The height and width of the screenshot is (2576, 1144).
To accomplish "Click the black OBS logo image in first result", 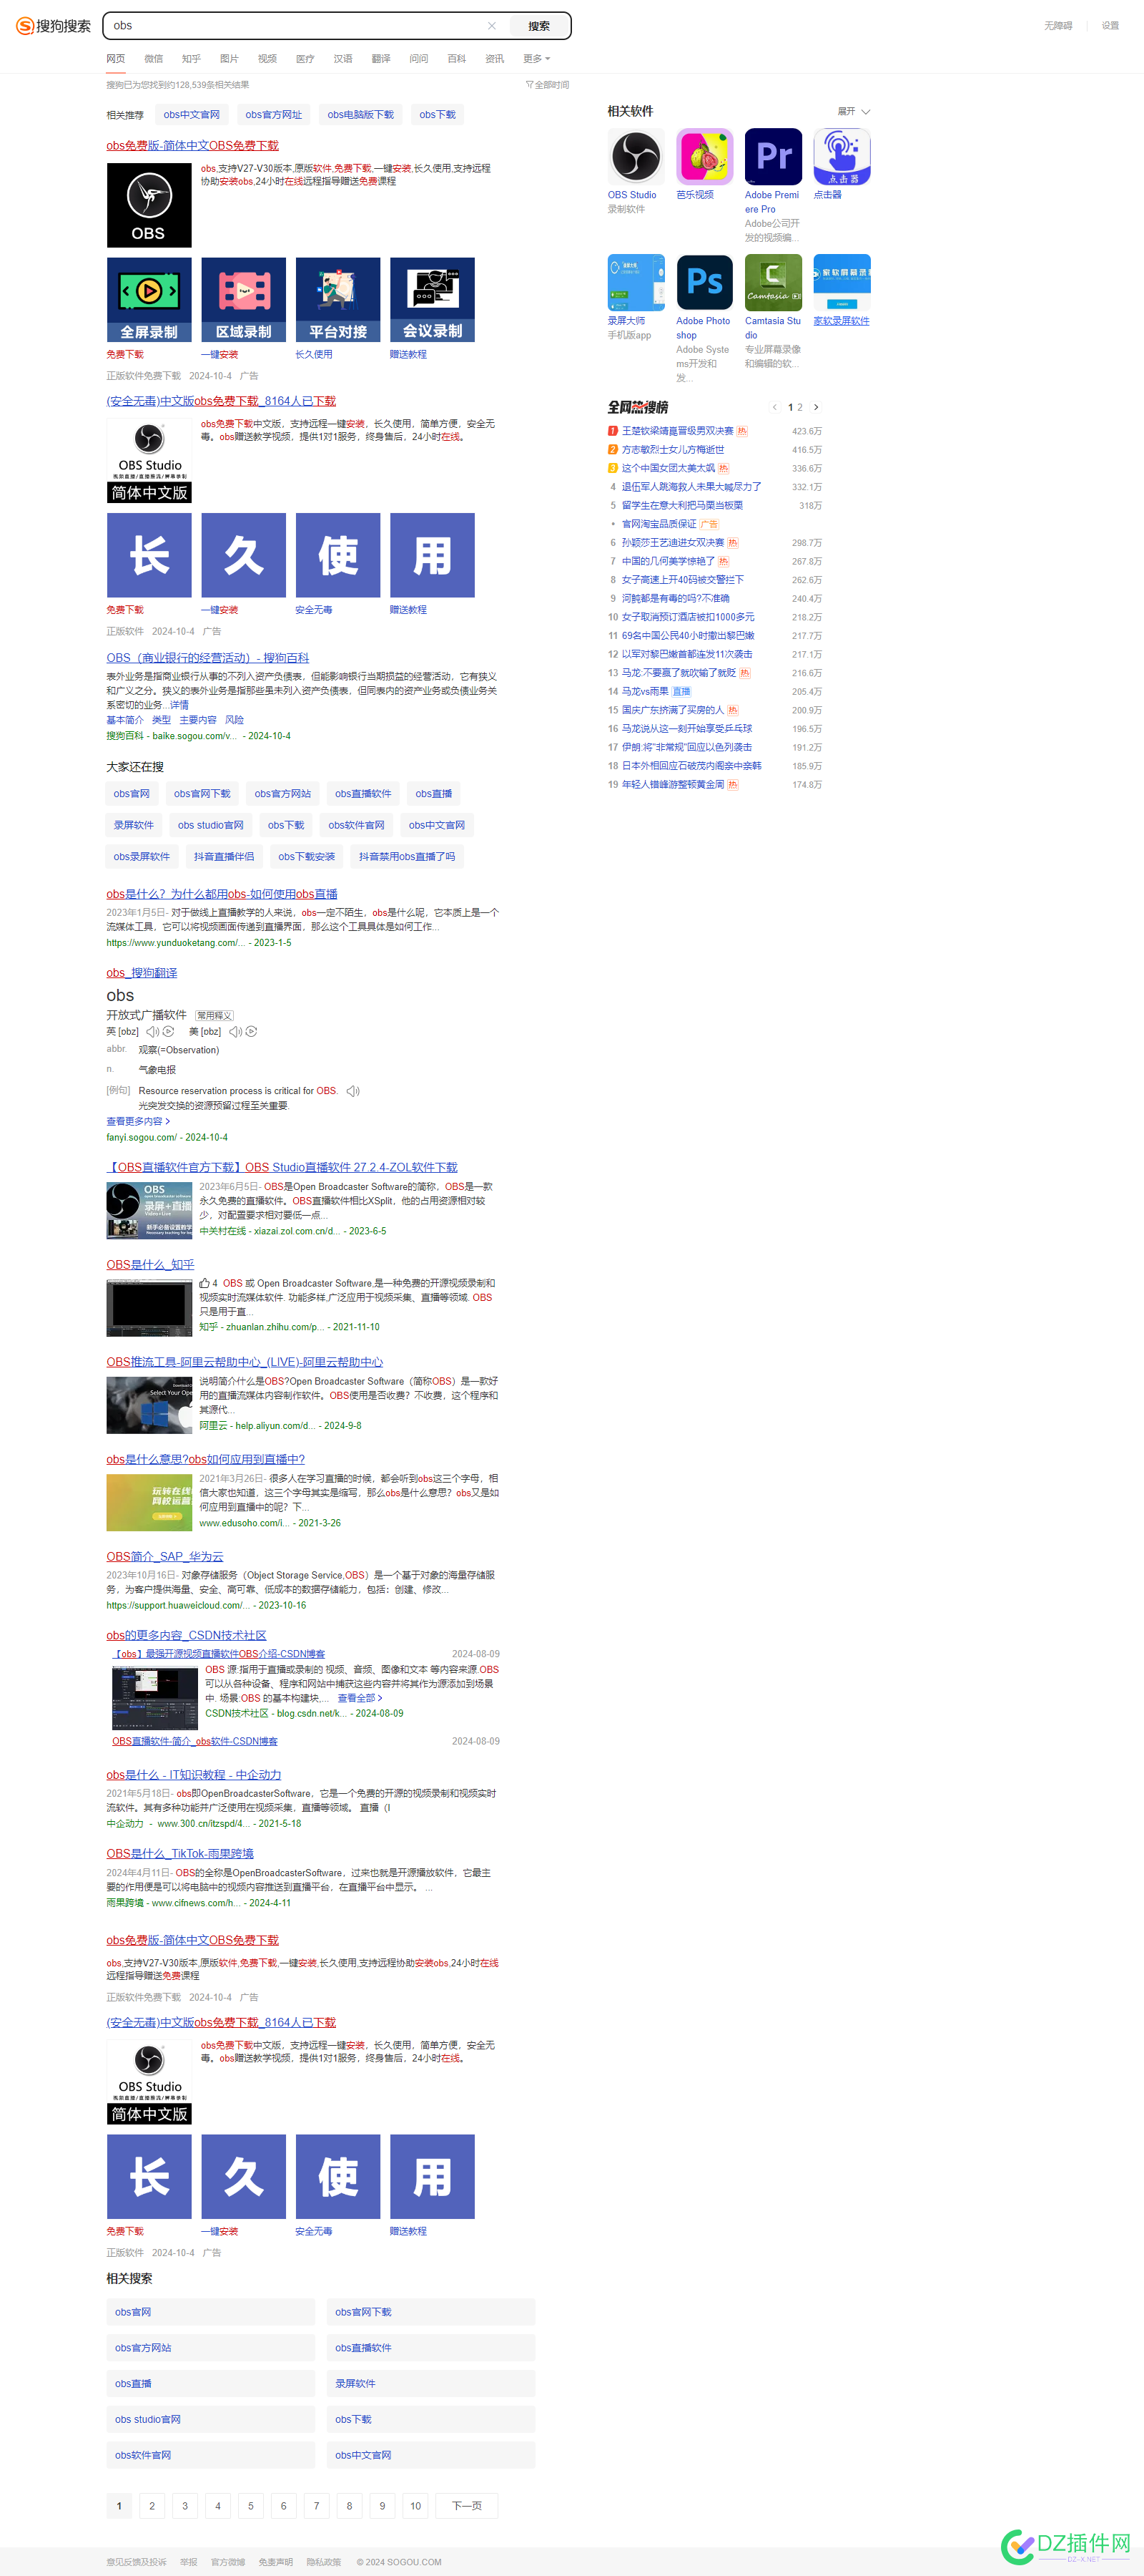I will click(149, 205).
